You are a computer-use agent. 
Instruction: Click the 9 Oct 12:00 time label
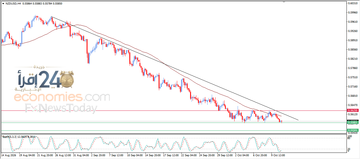(278, 155)
